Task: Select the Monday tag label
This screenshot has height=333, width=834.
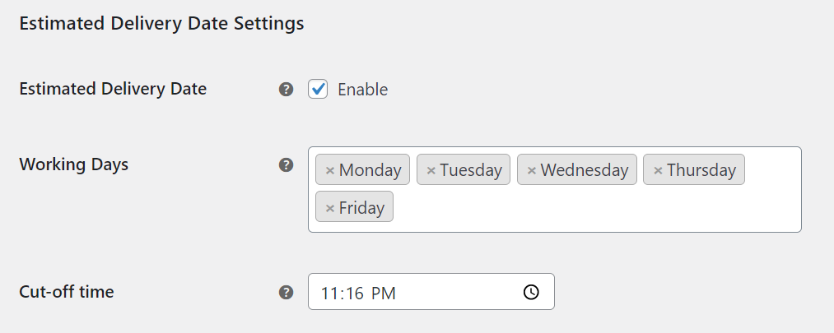Action: 370,170
